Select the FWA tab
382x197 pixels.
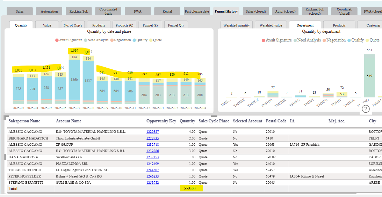coord(138,12)
